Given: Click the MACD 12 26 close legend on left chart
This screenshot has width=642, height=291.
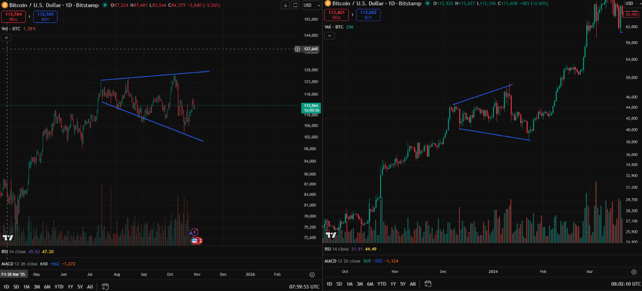Looking at the screenshot, I should (x=19, y=263).
